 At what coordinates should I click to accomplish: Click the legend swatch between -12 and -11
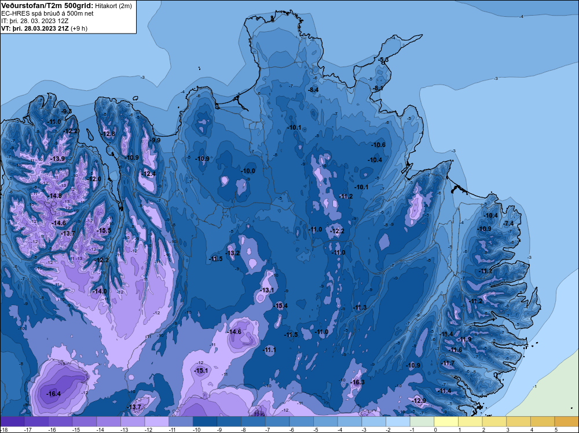coord(157,421)
